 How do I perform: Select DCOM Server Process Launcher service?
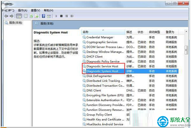(x=130, y=47)
